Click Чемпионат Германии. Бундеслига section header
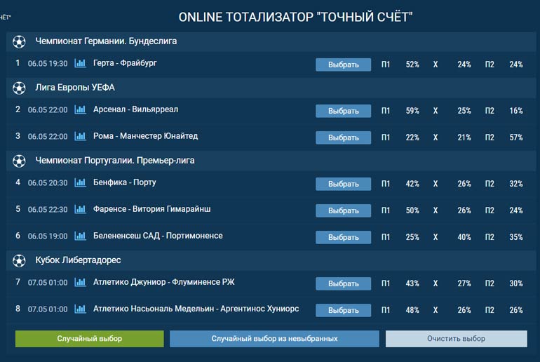Image resolution: width=540 pixels, height=362 pixels. pyautogui.click(x=106, y=41)
